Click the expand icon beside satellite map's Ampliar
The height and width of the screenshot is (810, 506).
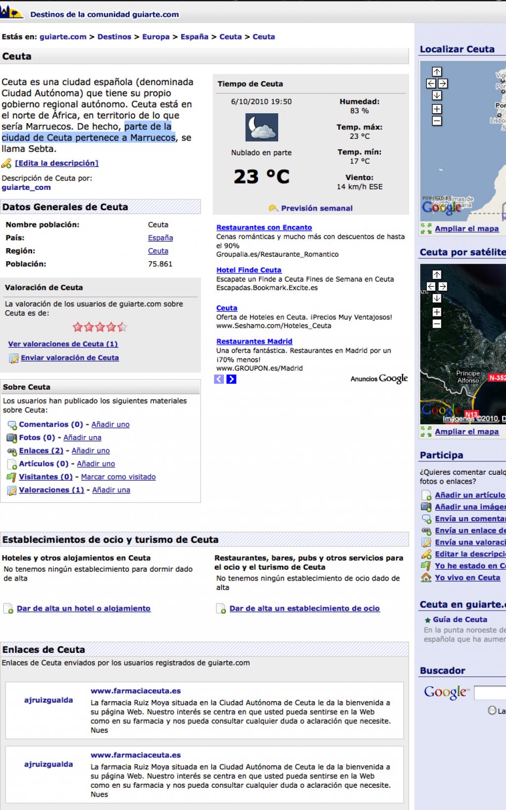(426, 432)
